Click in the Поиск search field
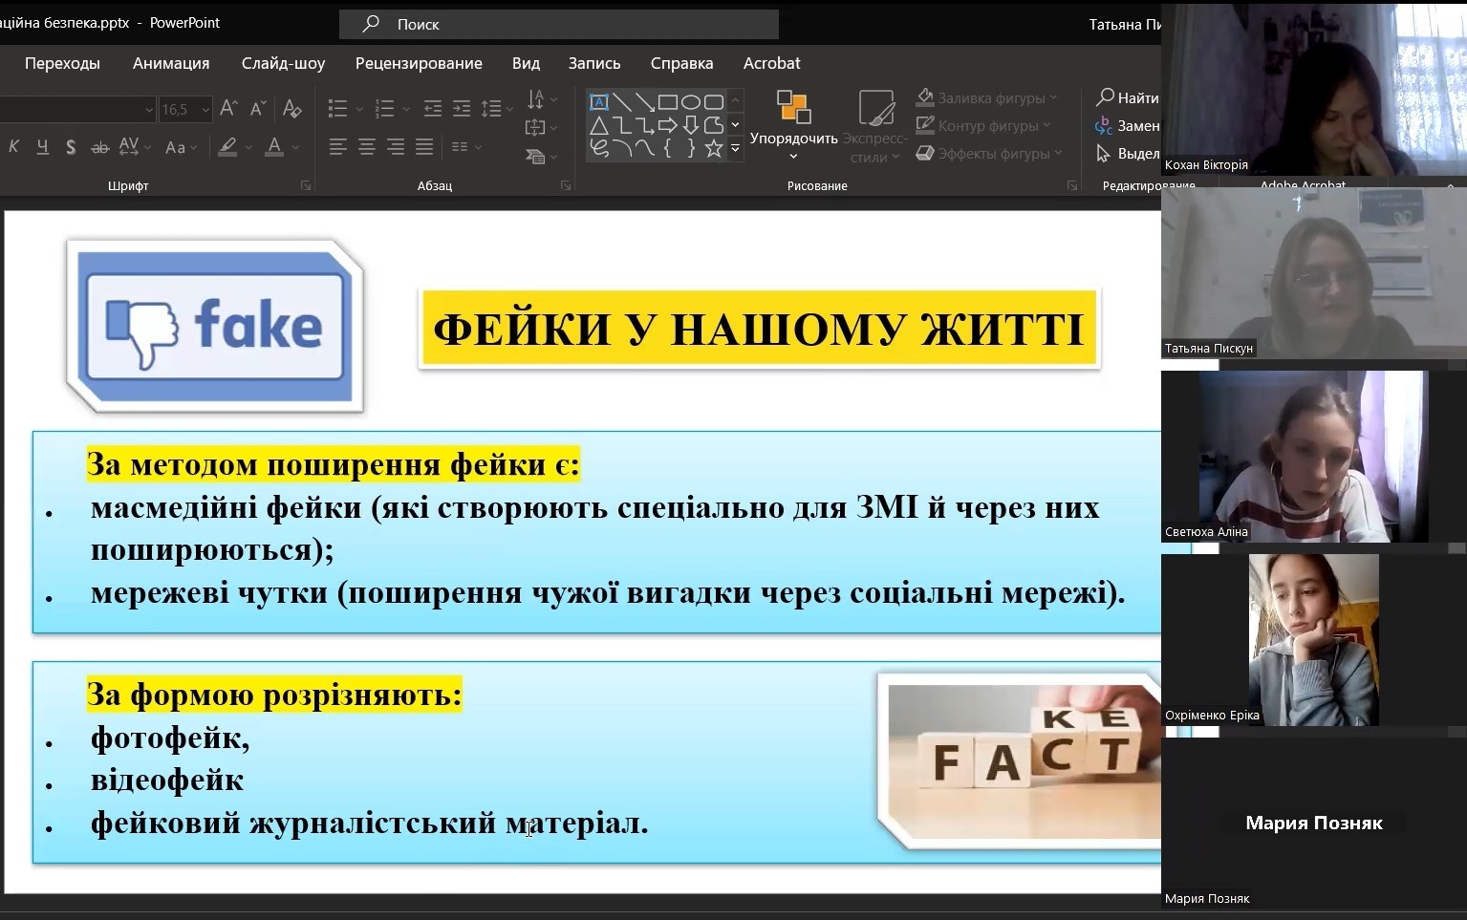This screenshot has height=920, width=1467. click(559, 24)
